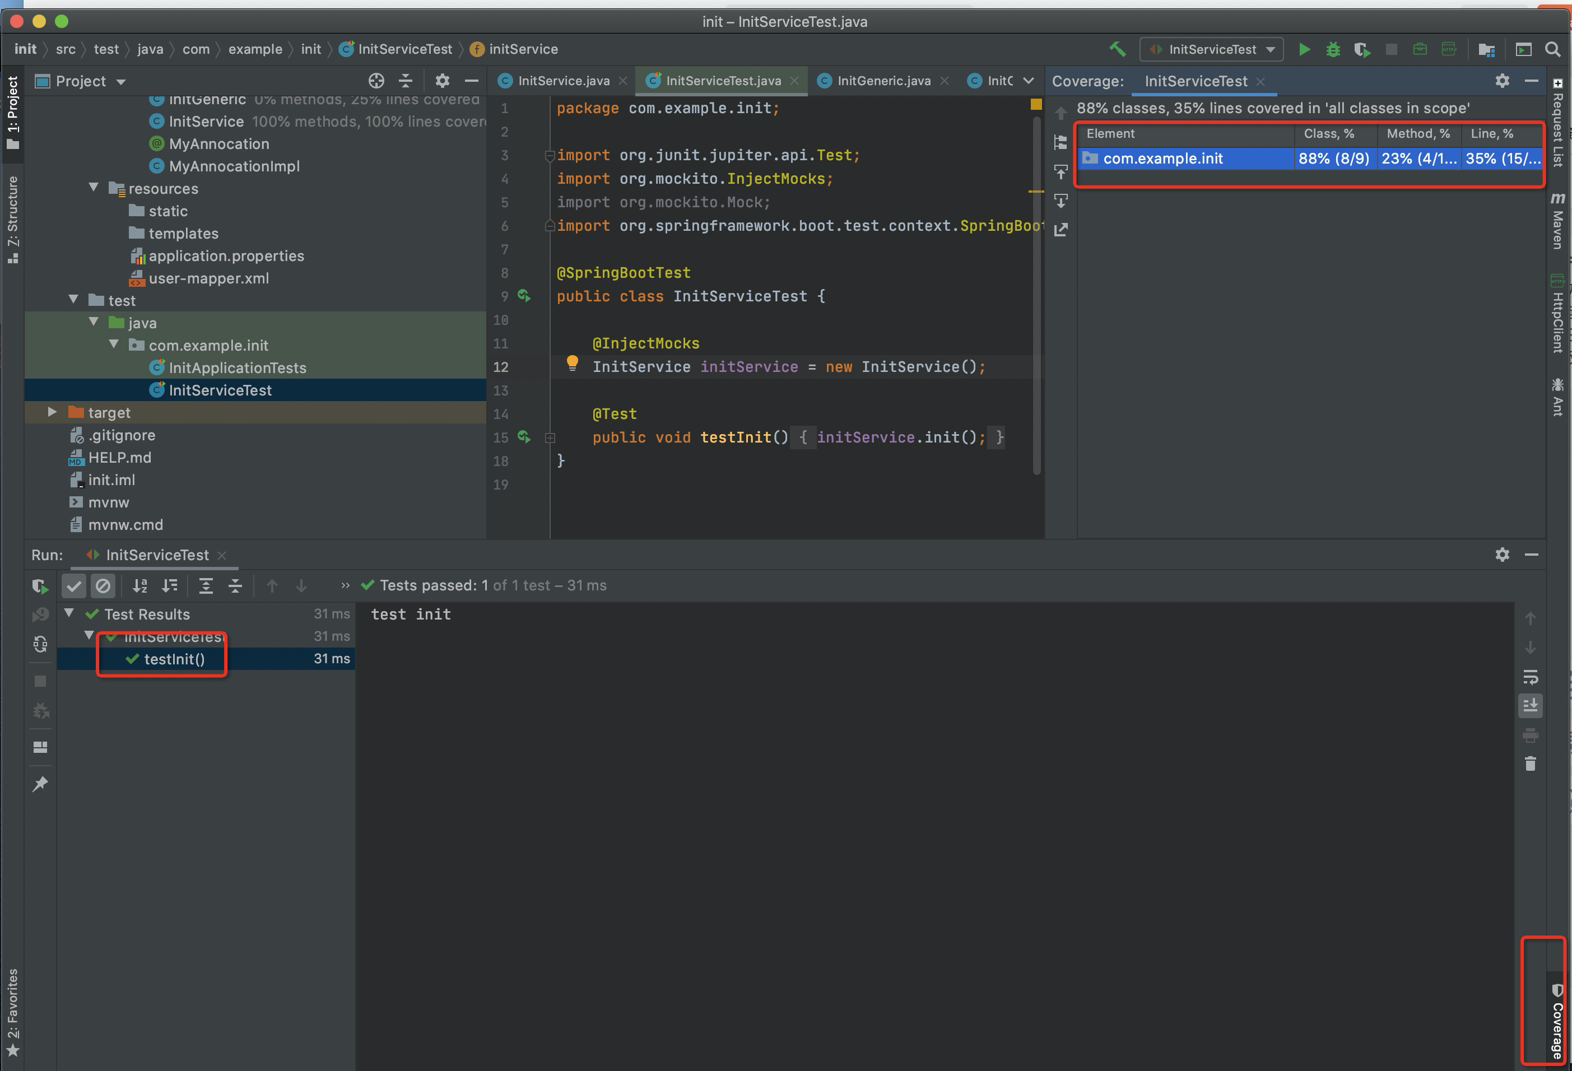Image resolution: width=1572 pixels, height=1071 pixels.
Task: Toggle soft-wrap in run console
Action: (x=1530, y=677)
